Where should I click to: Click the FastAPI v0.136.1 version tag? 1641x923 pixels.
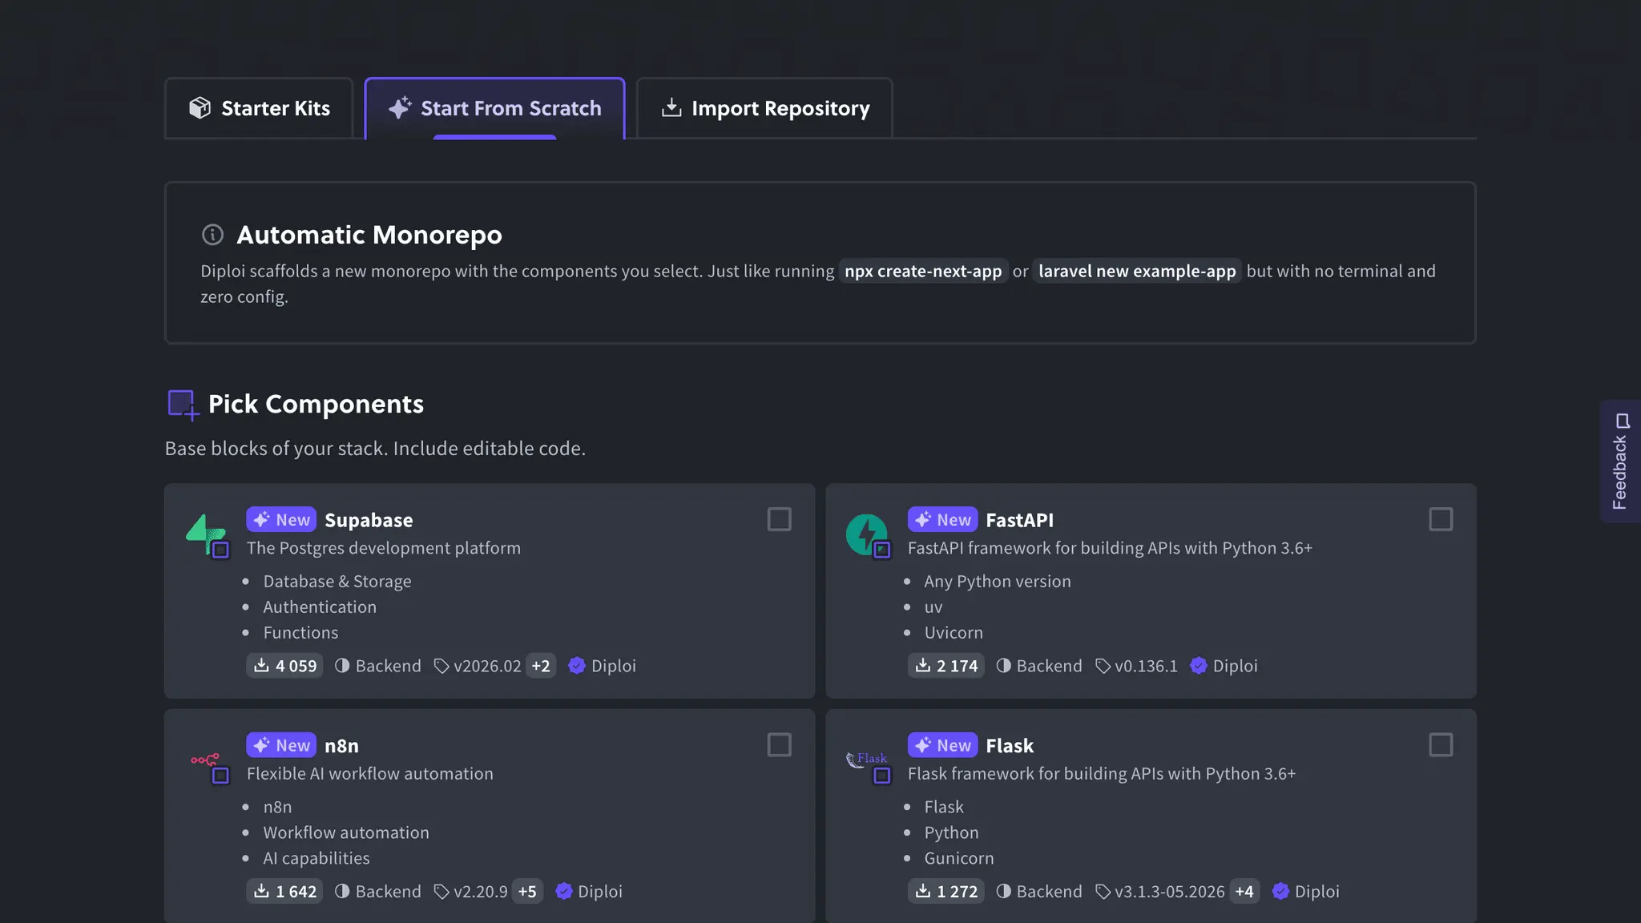[x=1136, y=666]
